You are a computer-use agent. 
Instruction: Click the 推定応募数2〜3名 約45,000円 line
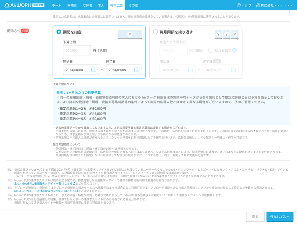tap(82, 114)
